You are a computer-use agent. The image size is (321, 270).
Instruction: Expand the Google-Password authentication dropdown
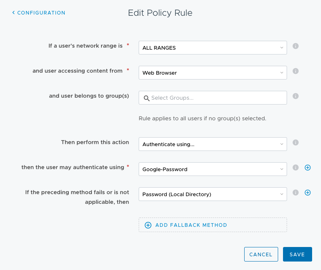pos(213,169)
